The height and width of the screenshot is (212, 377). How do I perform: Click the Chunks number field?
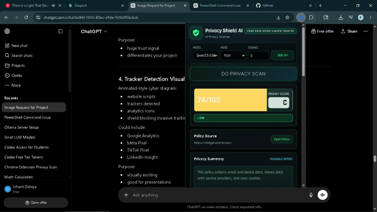pyautogui.click(x=259, y=56)
